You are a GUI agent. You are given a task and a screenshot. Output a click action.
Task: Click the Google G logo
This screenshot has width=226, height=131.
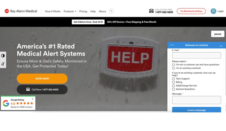(6, 103)
